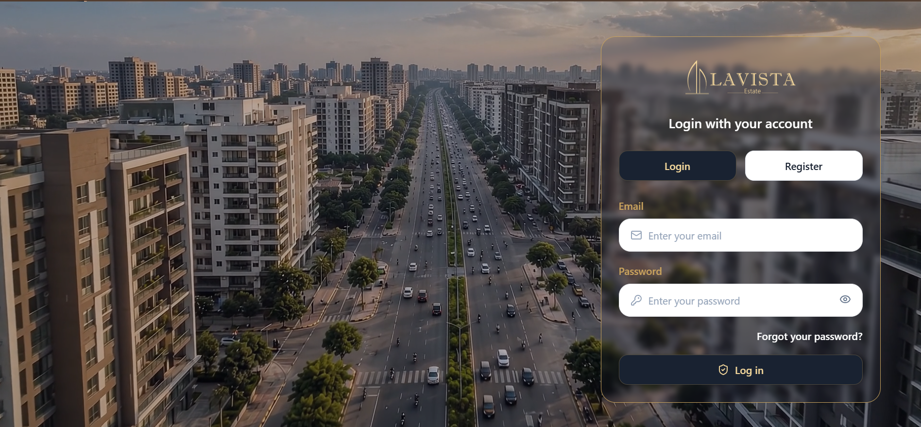Open the Forgot your password link

(x=809, y=337)
